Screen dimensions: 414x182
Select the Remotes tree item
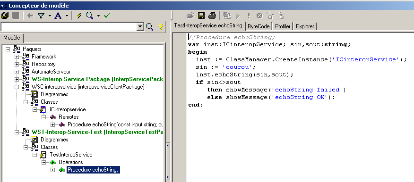[x=69, y=117]
